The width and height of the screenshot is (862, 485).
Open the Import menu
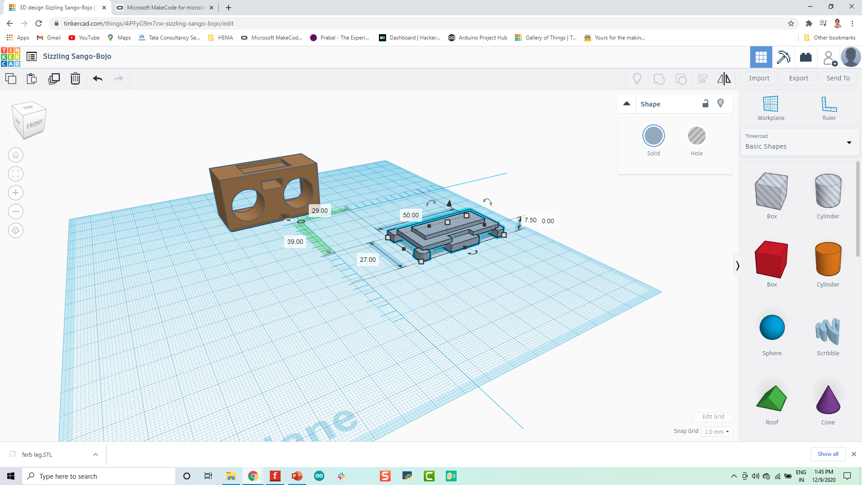click(760, 78)
